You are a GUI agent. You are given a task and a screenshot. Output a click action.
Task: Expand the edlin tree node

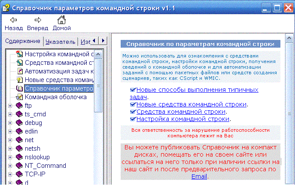point(10,131)
